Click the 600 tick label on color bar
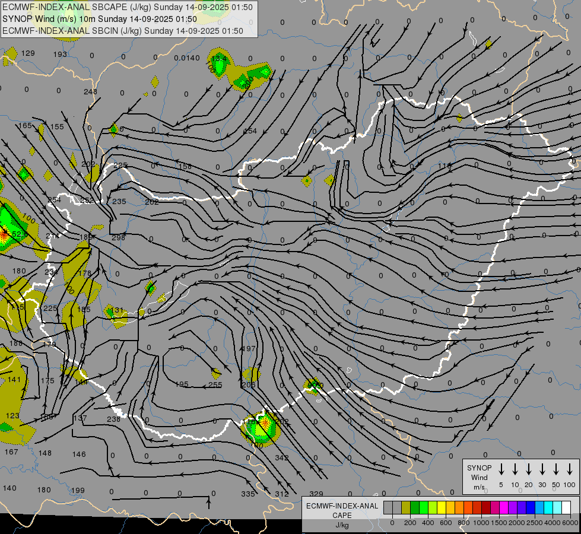The height and width of the screenshot is (534, 581). pos(446,523)
